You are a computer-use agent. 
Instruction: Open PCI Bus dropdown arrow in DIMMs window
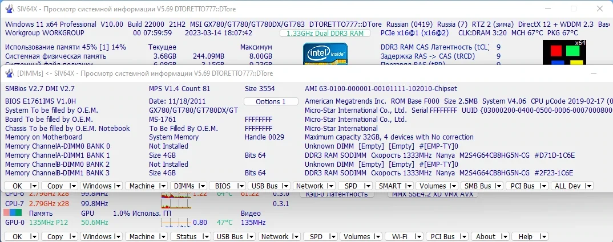543,186
